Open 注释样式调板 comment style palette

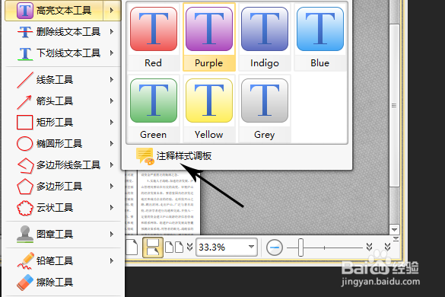pyautogui.click(x=173, y=156)
